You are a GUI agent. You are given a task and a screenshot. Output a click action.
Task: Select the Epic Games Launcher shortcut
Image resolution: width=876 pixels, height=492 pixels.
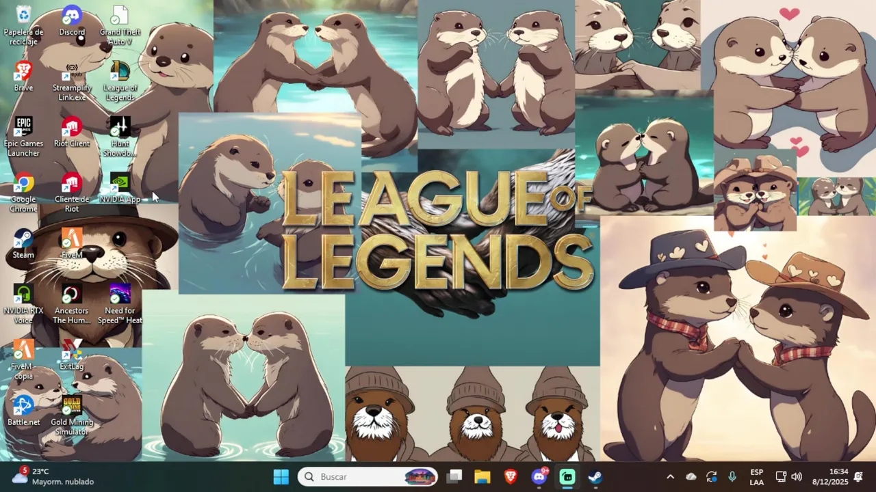pos(23,137)
